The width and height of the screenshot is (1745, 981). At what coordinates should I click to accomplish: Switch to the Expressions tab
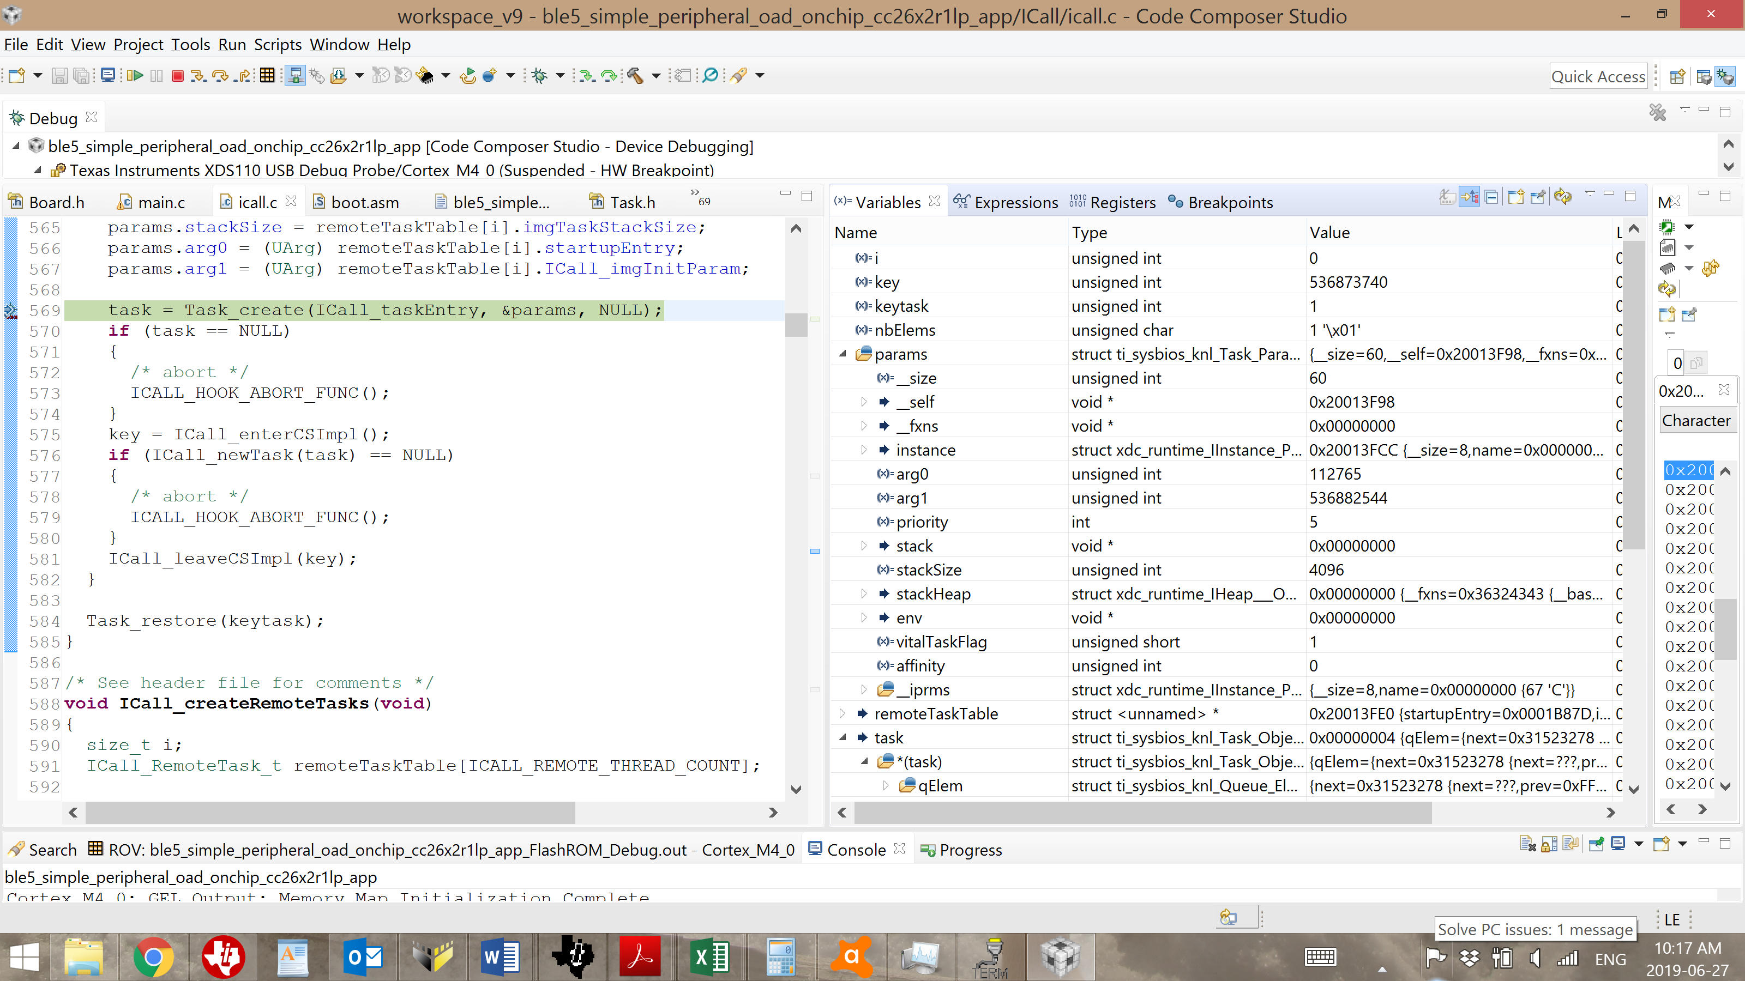[1006, 202]
